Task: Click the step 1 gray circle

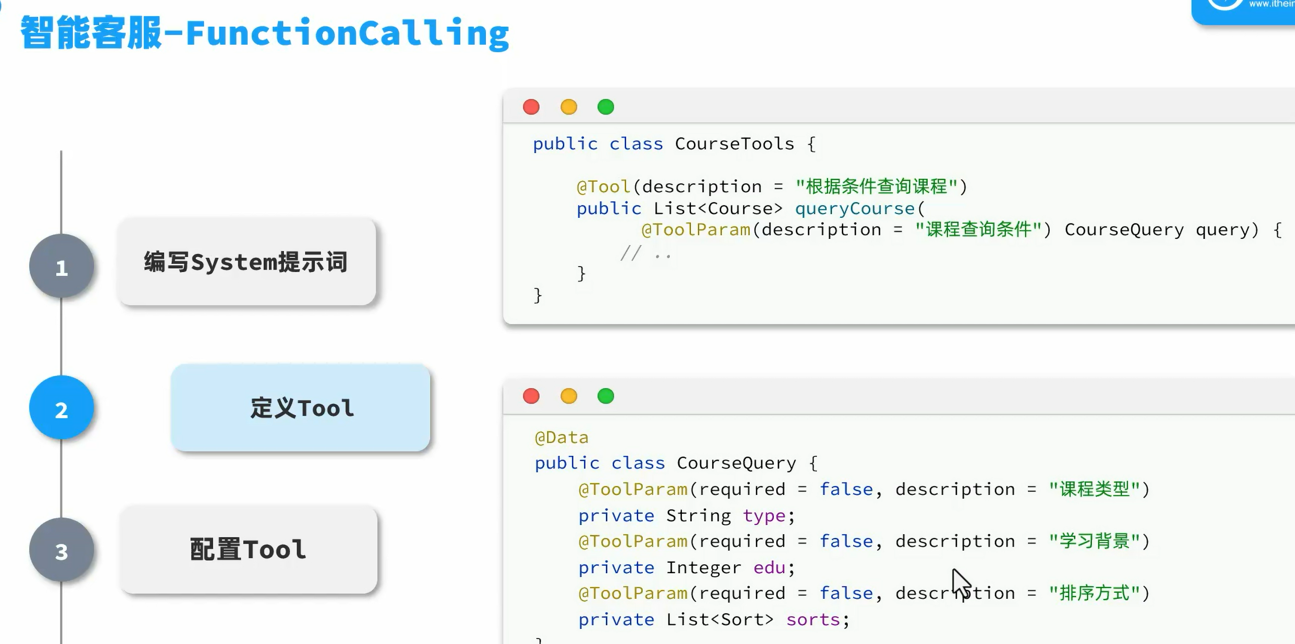Action: (x=61, y=267)
